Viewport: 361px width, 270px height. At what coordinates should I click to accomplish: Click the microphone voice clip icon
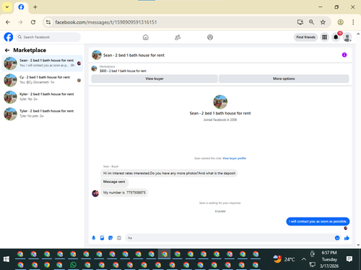click(x=94, y=238)
